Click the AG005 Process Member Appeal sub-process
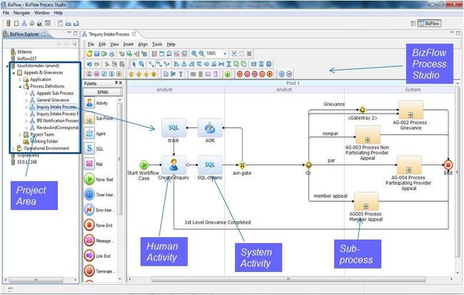Screen dimensions: 464x295 [366, 201]
